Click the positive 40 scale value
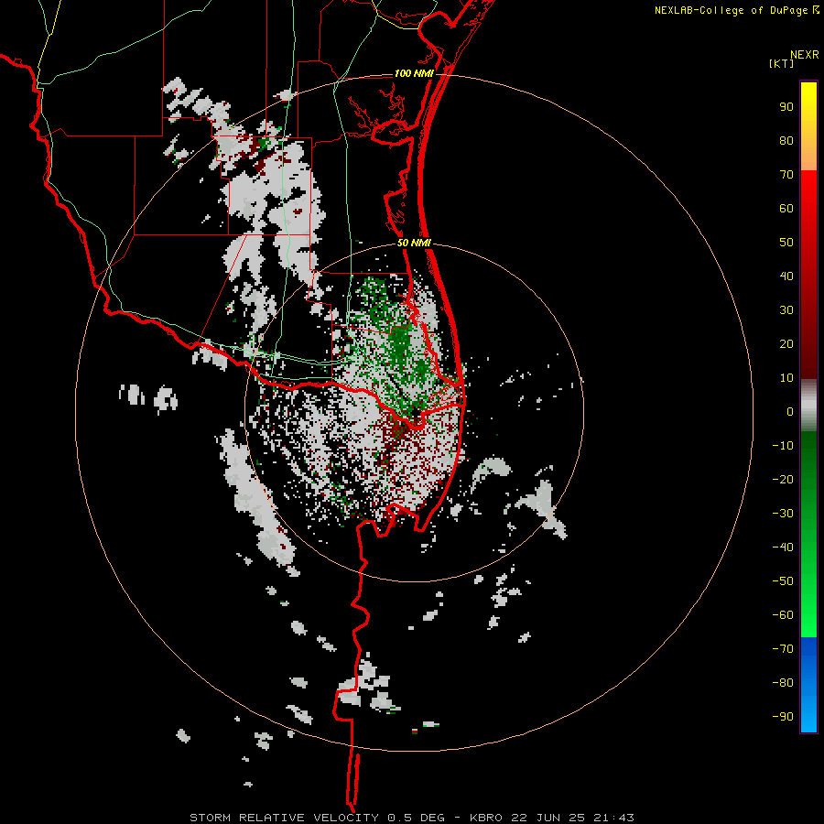This screenshot has height=824, width=824. (786, 276)
